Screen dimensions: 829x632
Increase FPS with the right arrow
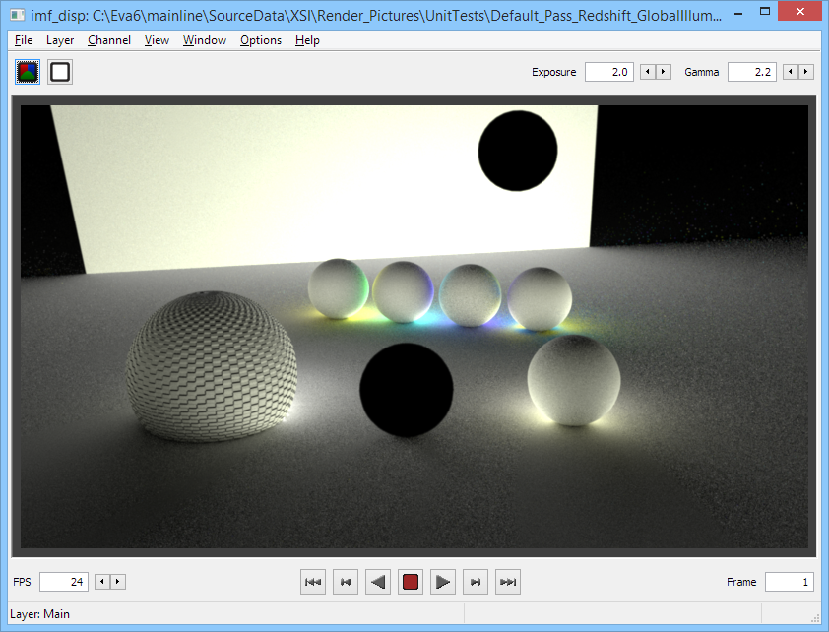coord(117,582)
